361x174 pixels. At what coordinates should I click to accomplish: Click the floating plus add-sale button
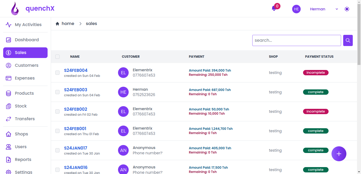point(339,154)
